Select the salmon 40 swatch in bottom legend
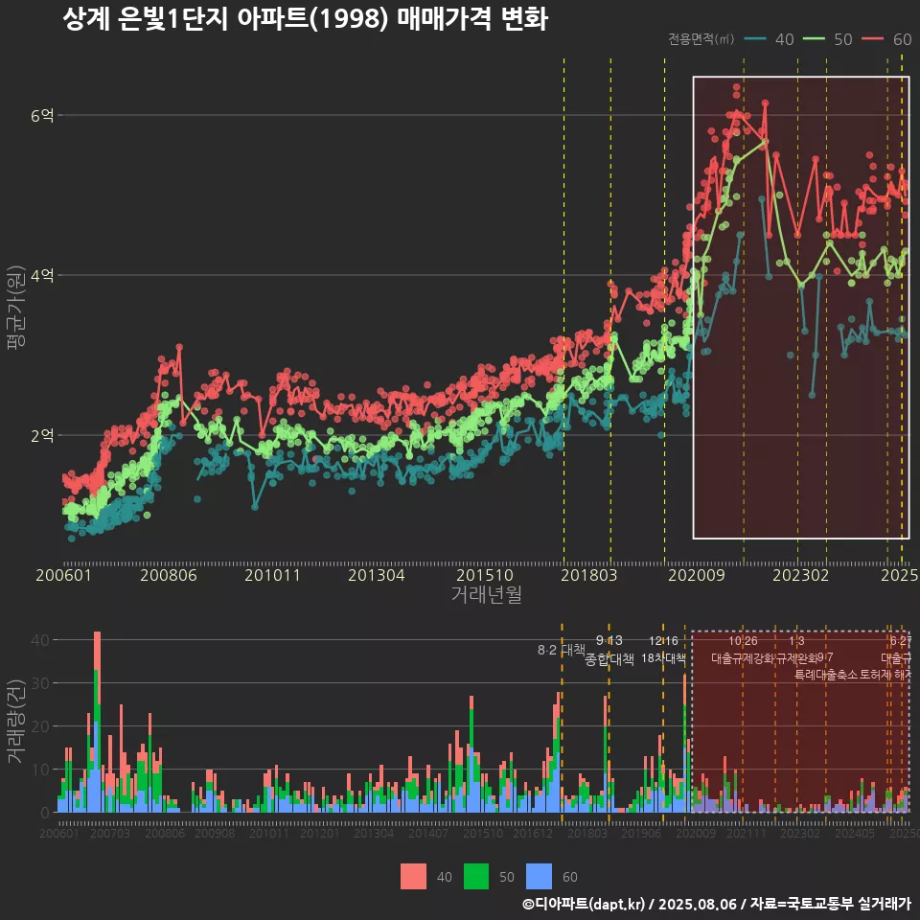The image size is (920, 920). pyautogui.click(x=413, y=877)
